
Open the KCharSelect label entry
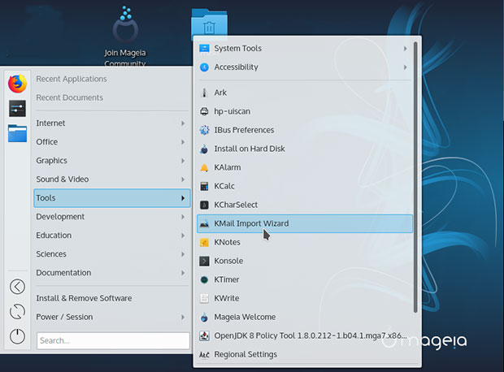(x=236, y=205)
